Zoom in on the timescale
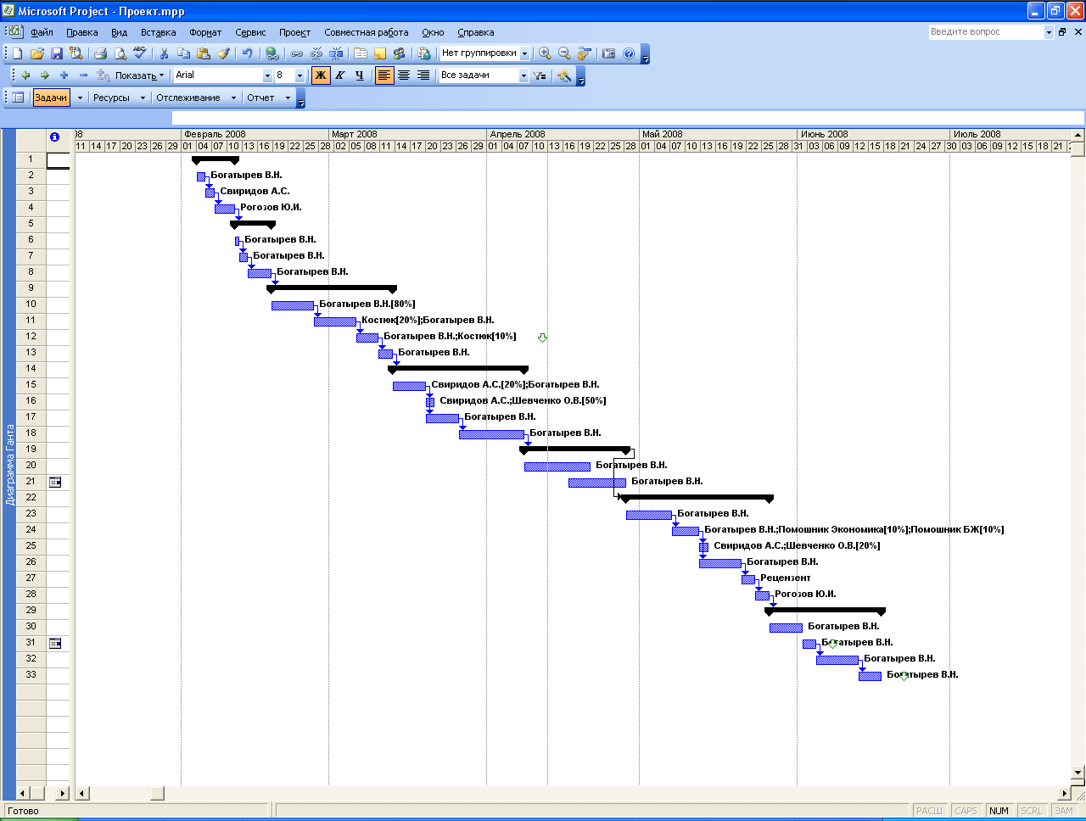 coord(545,53)
